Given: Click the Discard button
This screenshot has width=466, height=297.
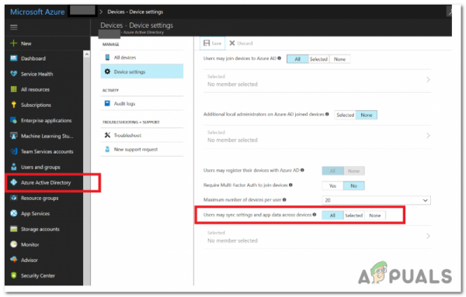Looking at the screenshot, I should pos(241,43).
